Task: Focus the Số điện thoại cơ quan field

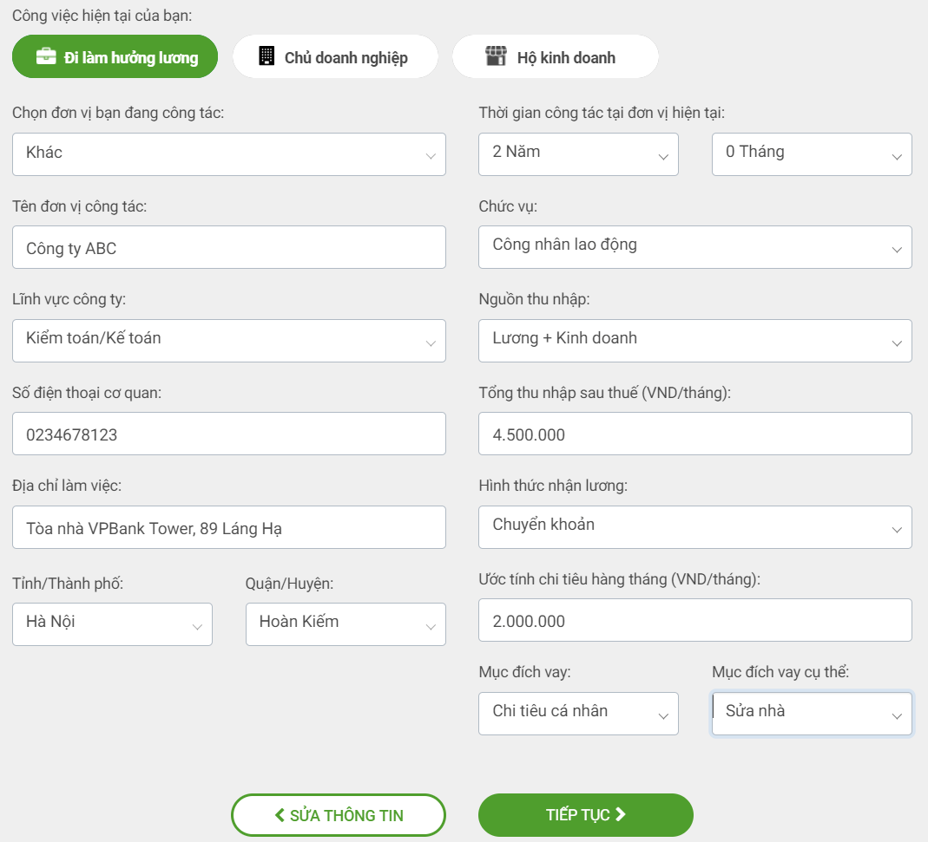Action: click(229, 434)
